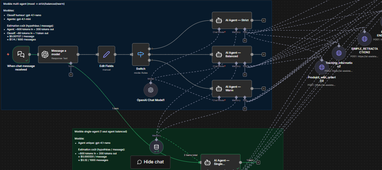This screenshot has width=382, height=170.
Task: Select the memory database node icon
Action: [x=156, y=147]
